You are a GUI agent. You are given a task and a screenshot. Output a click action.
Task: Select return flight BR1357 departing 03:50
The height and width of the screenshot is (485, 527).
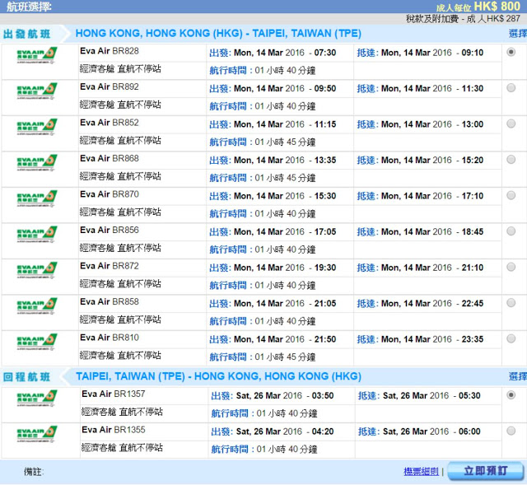click(x=511, y=395)
